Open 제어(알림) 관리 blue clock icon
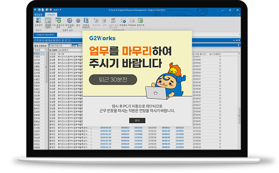 coord(70,20)
